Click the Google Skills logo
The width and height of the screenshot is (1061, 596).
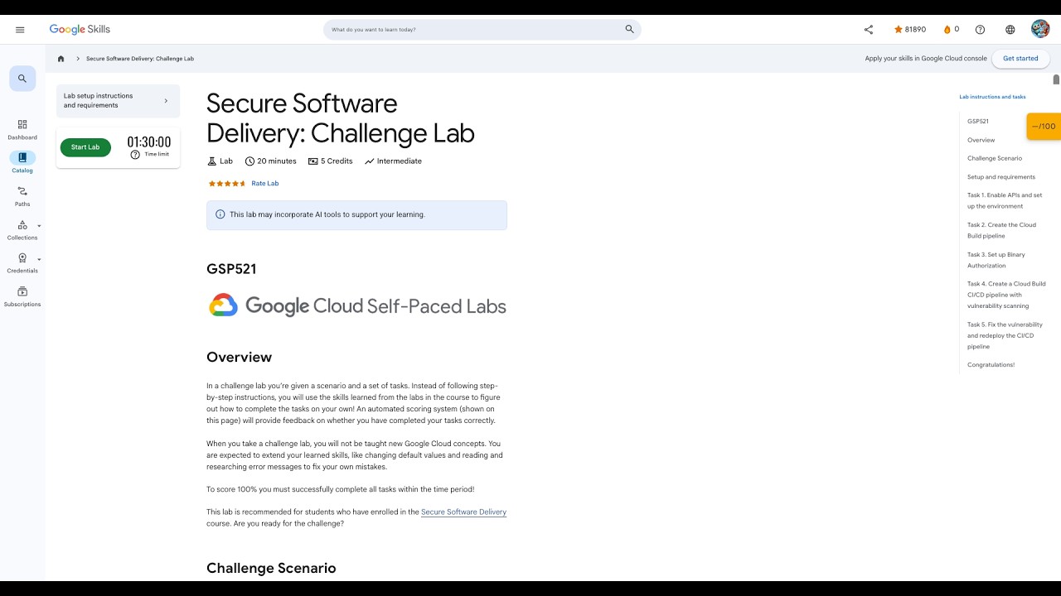coord(80,30)
